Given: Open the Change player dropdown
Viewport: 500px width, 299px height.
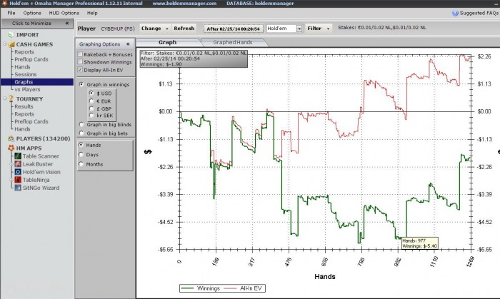Looking at the screenshot, I should (155, 29).
